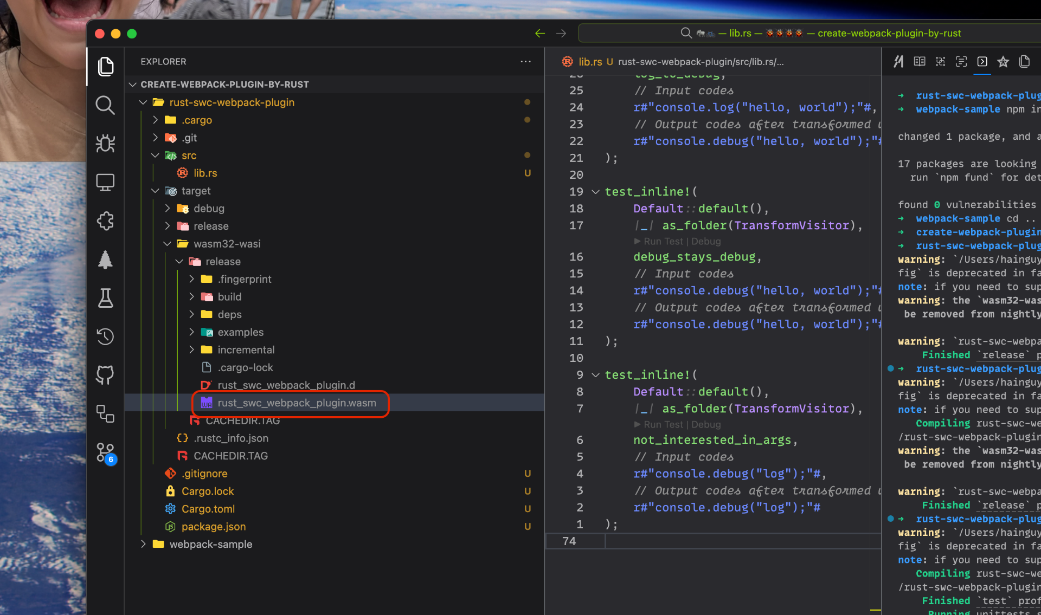The height and width of the screenshot is (615, 1041).
Task: Collapse CREATE-WEBPACK-PLUGIN-BY-RUST section
Action: [x=133, y=85]
